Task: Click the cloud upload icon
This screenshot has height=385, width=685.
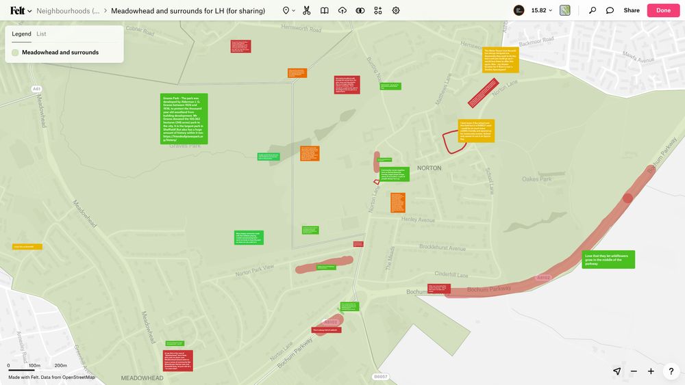Action: (342, 10)
